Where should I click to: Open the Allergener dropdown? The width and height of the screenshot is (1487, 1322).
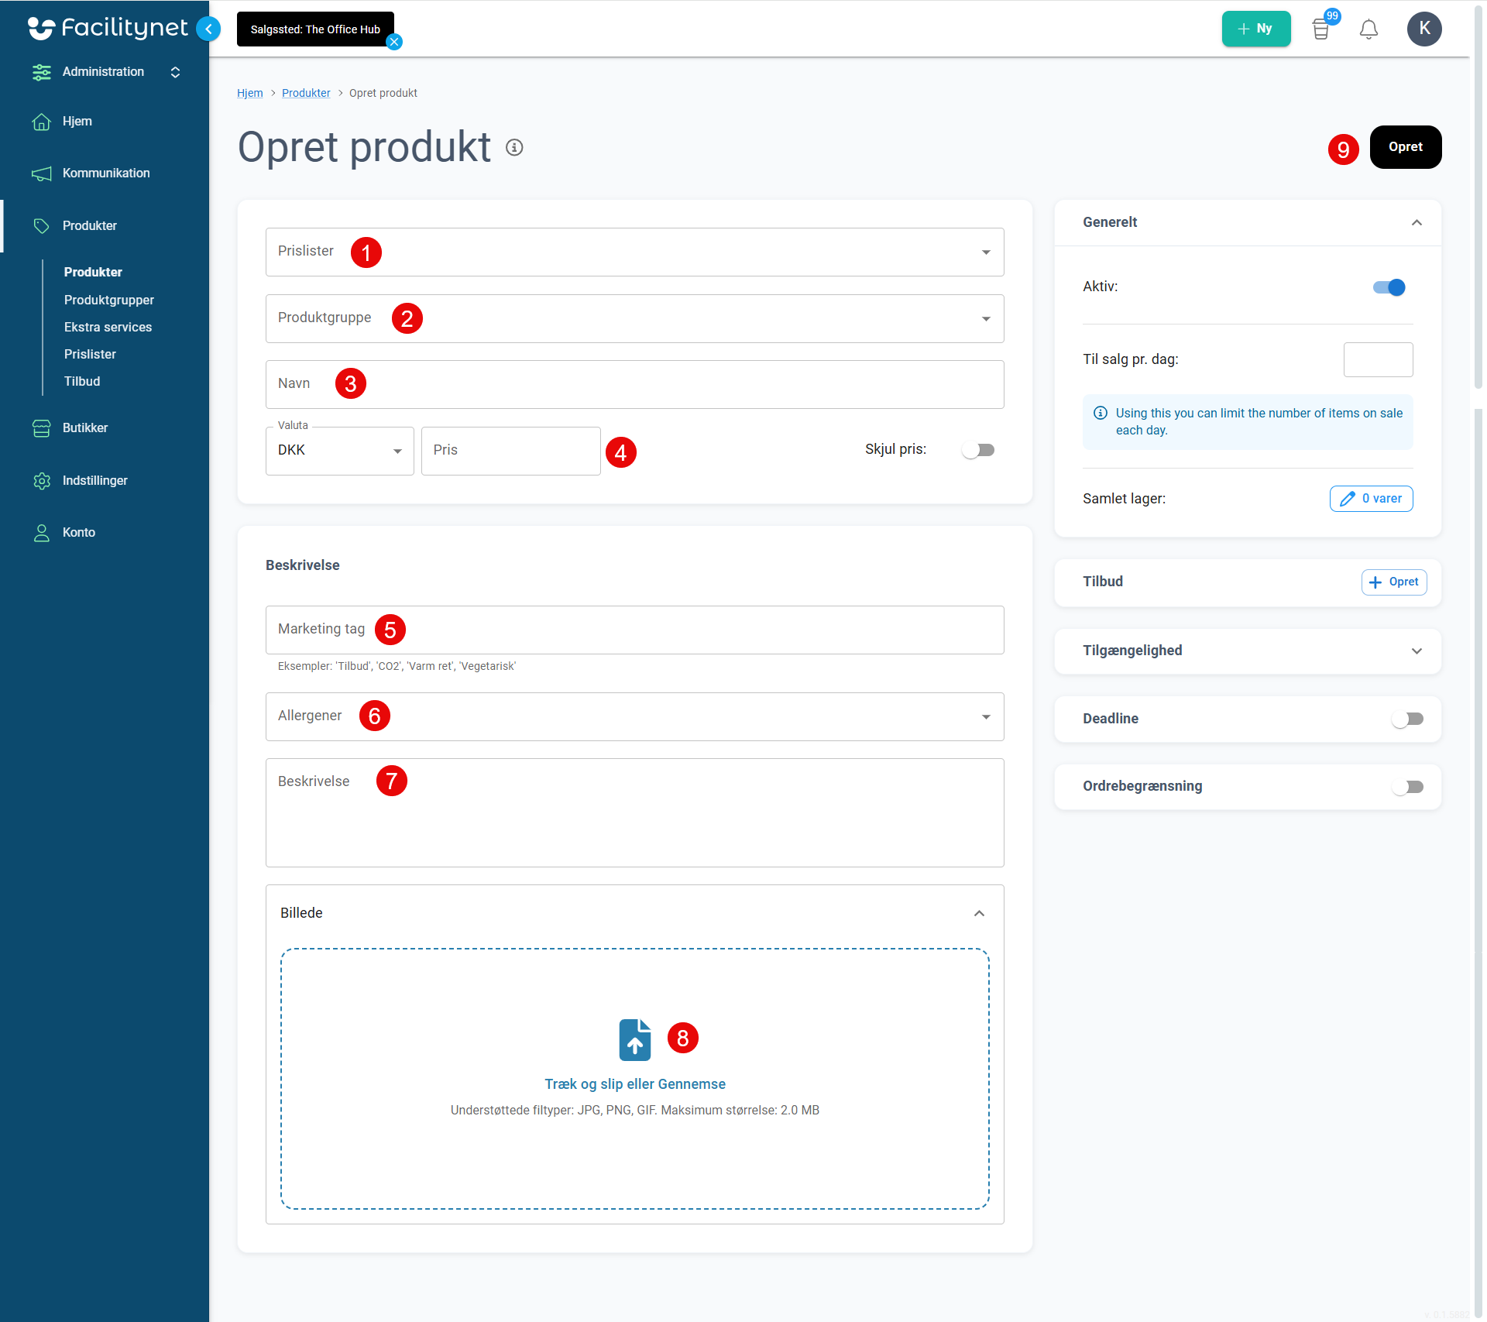point(634,716)
